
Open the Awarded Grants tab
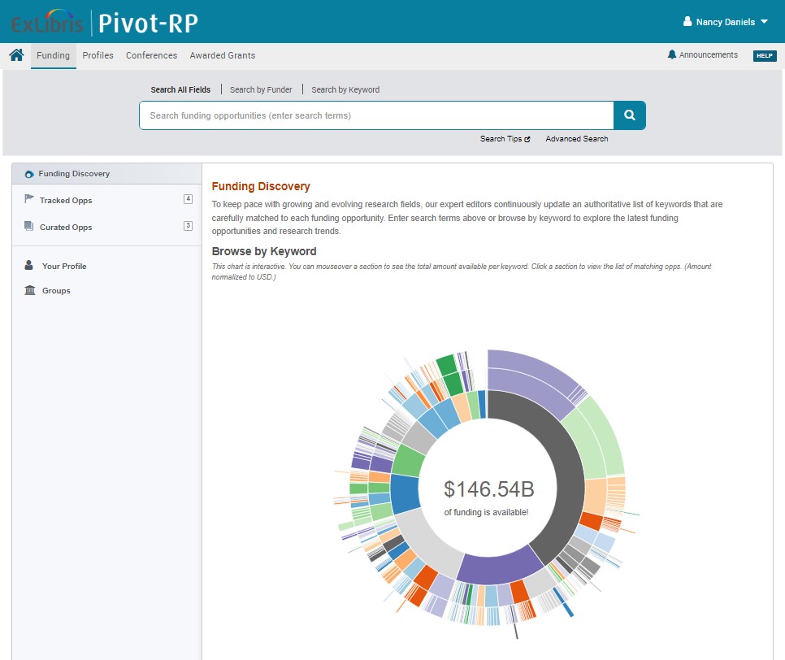222,55
